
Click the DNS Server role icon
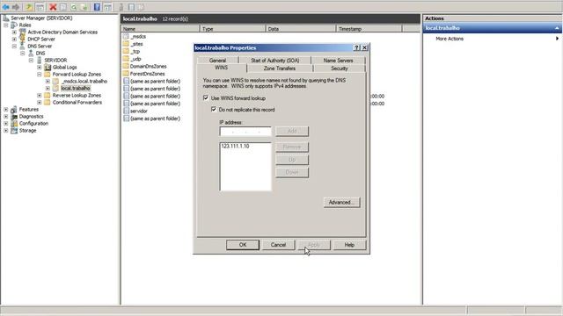pyautogui.click(x=23, y=46)
